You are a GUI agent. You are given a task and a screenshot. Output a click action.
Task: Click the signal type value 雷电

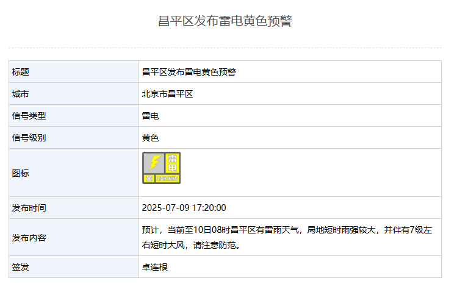[x=150, y=116]
